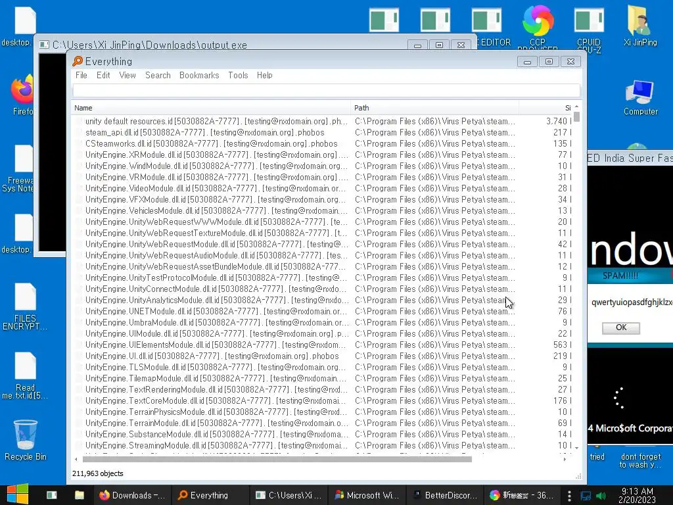Click horizontal scrollbar right arrow in results
The width and height of the screenshot is (673, 505).
click(x=565, y=459)
